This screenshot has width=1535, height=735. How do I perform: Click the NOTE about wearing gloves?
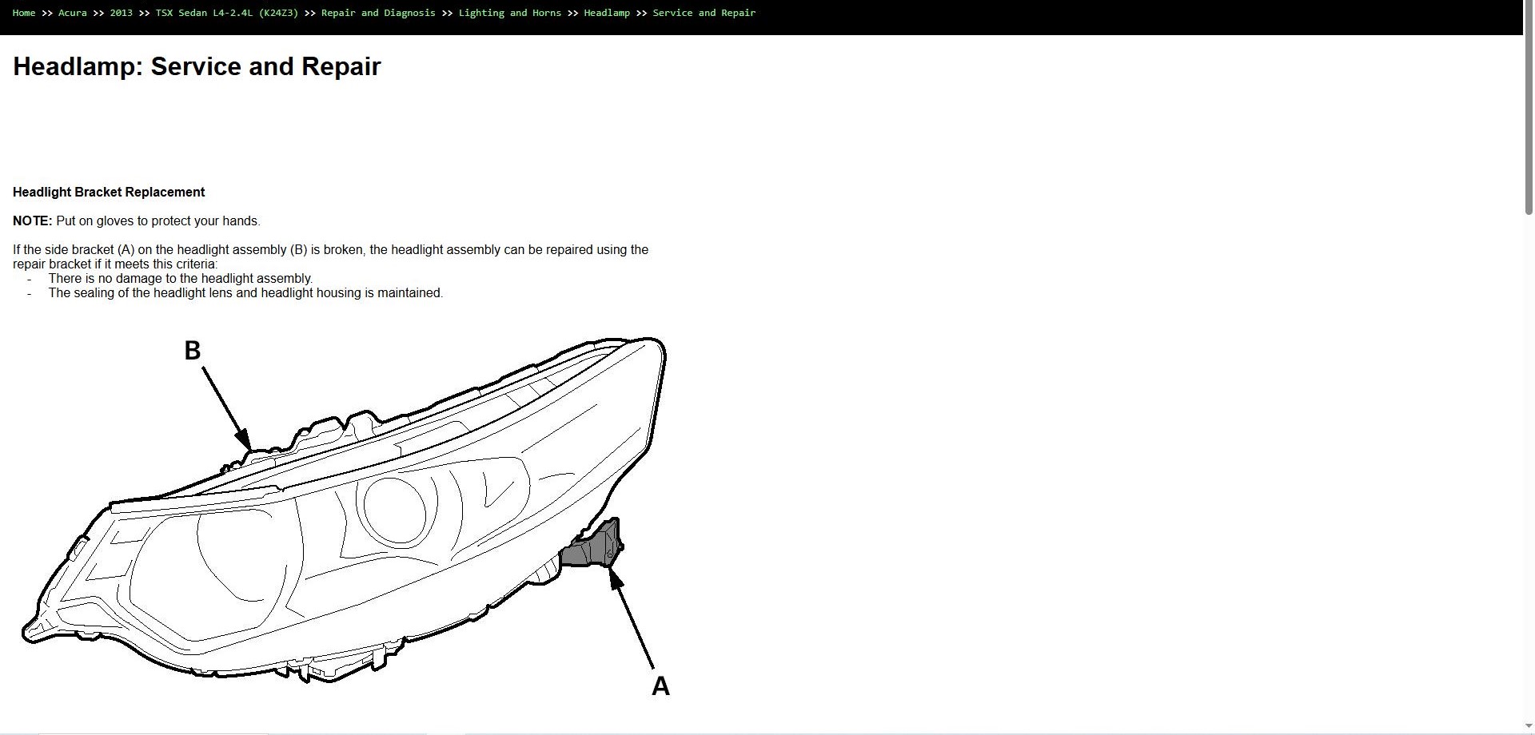tap(137, 221)
